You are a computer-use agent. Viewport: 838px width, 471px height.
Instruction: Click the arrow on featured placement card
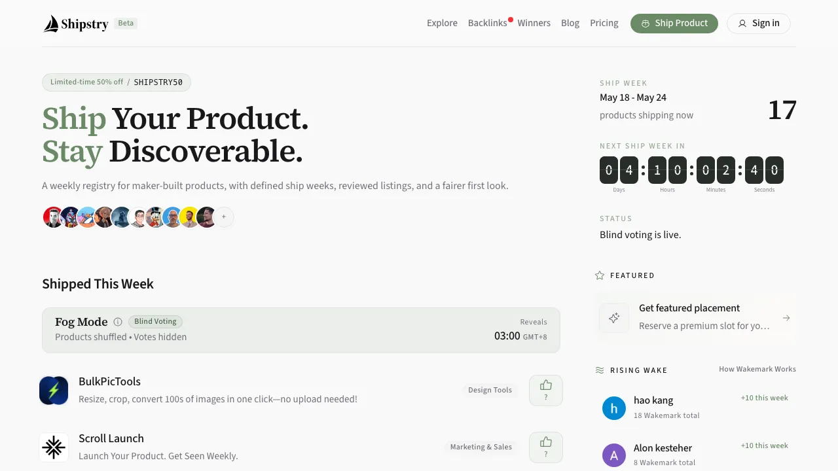point(786,318)
